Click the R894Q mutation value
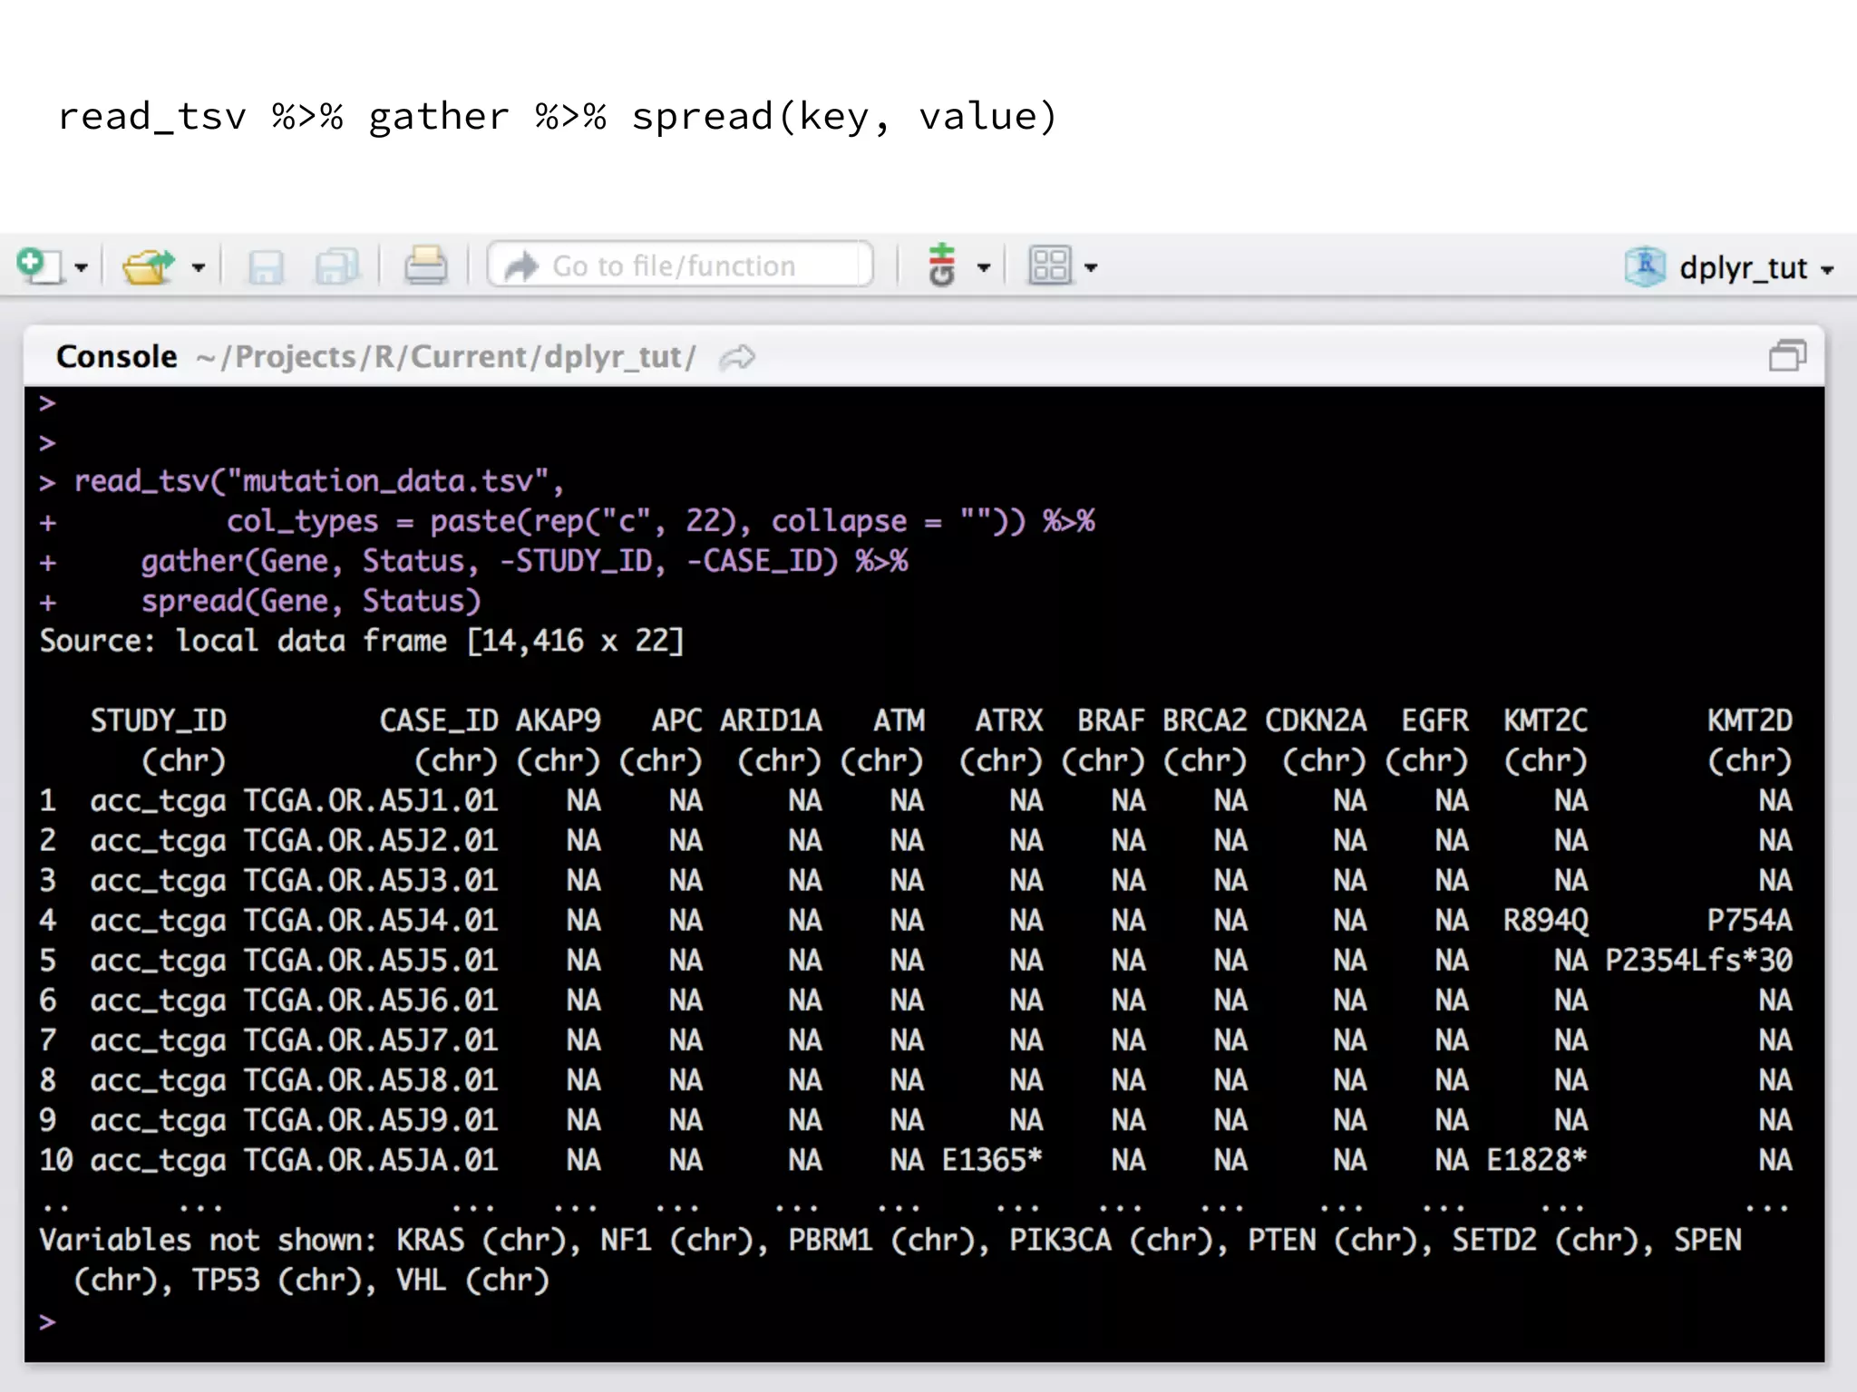Screen dimensions: 1857x1392 [x=1546, y=921]
